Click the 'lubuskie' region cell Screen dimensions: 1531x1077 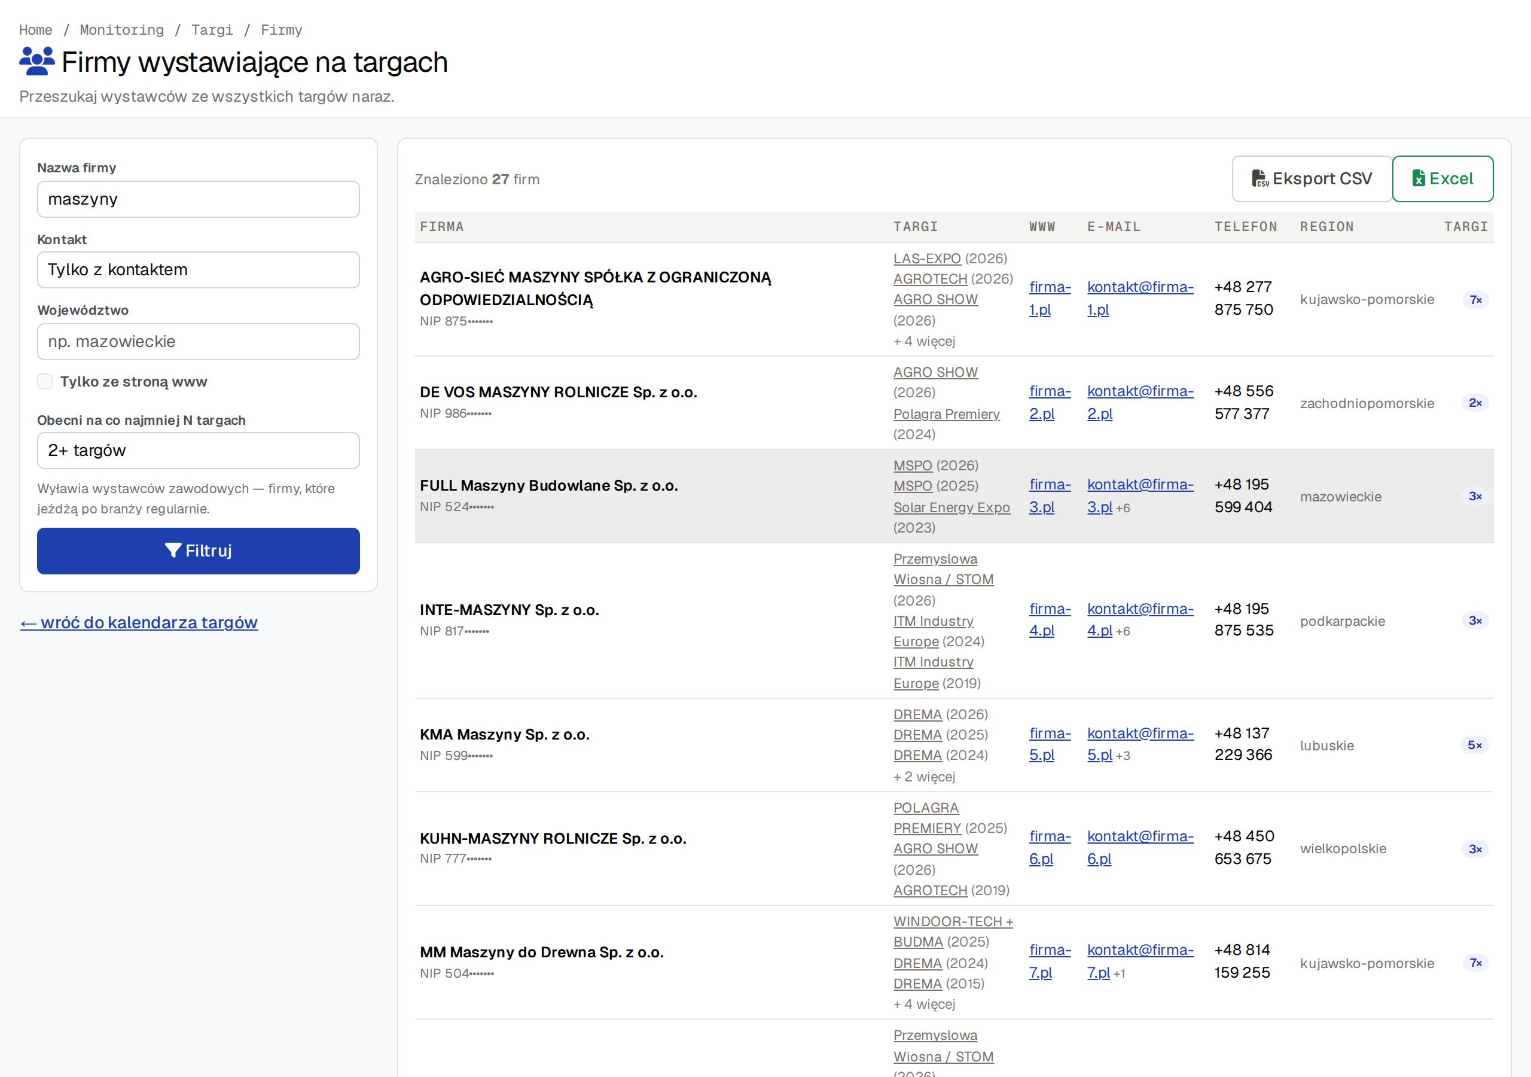click(1327, 746)
